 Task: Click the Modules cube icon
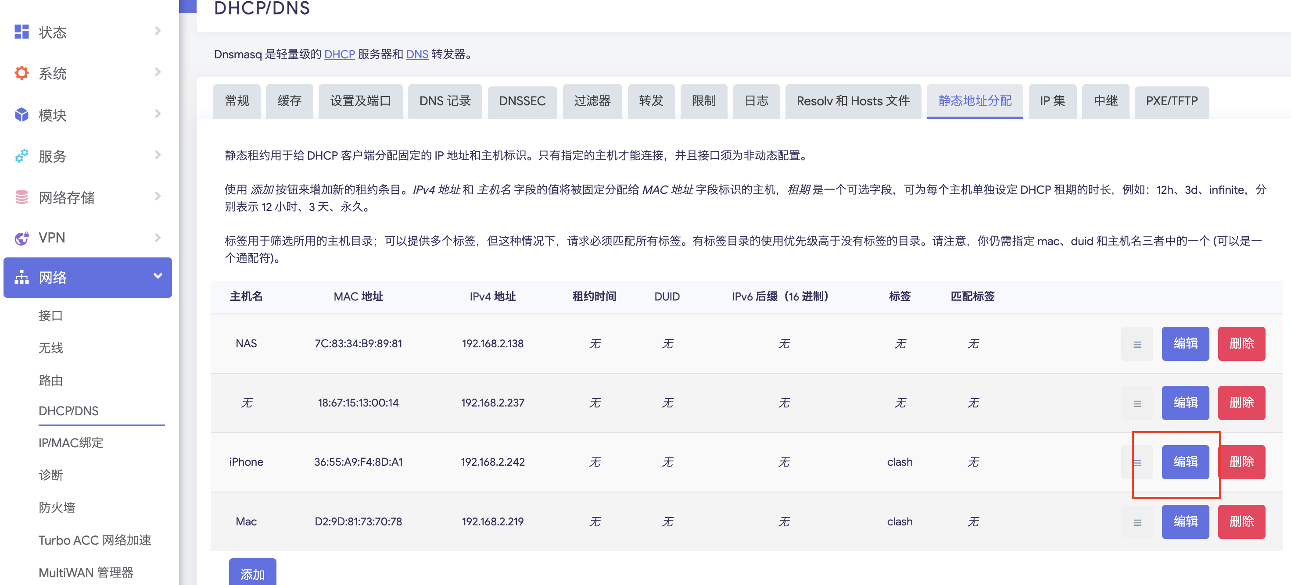pyautogui.click(x=22, y=115)
